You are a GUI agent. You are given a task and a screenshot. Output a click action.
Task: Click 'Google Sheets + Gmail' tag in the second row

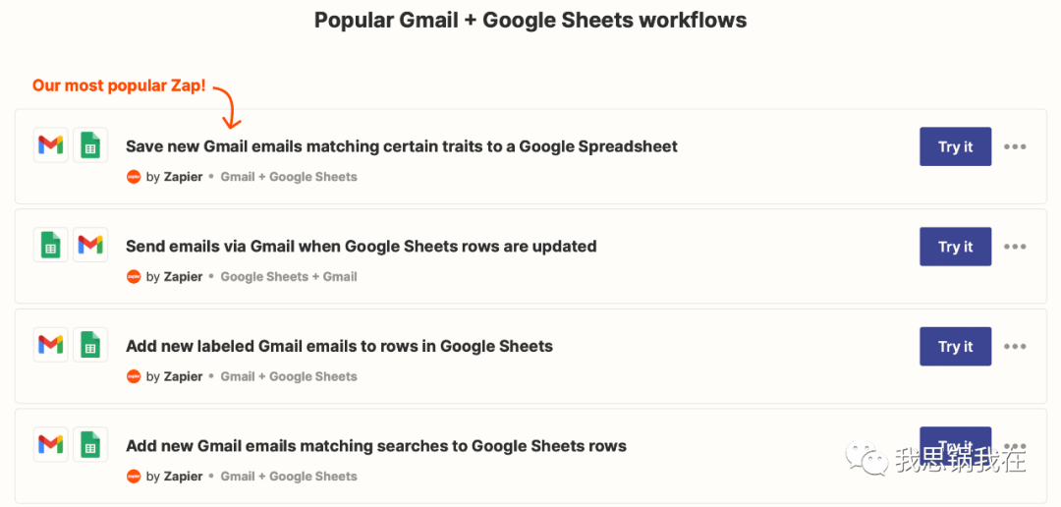coord(289,276)
